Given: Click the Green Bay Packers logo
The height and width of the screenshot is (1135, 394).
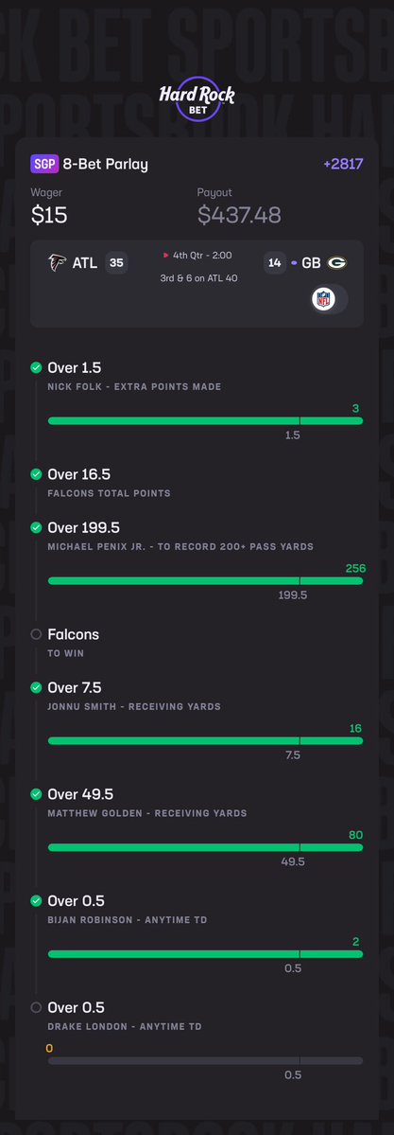Looking at the screenshot, I should [337, 263].
